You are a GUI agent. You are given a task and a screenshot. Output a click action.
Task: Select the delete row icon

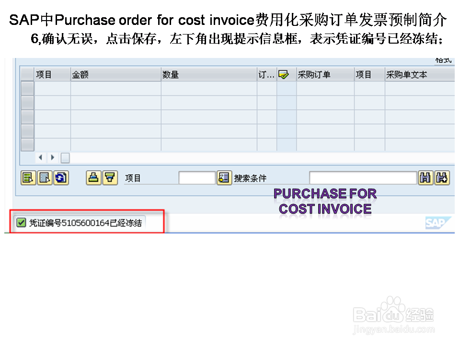(x=46, y=178)
